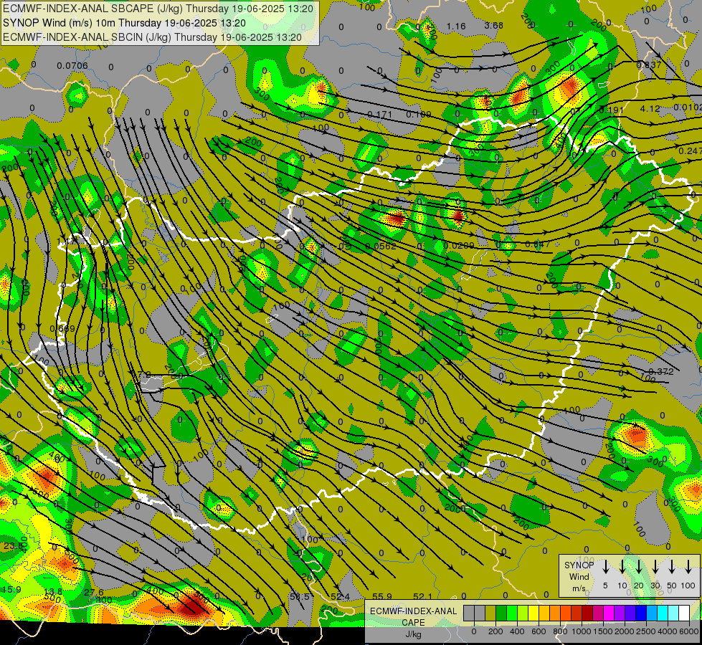This screenshot has width=702, height=645.
Task: Click the map value 52.4
Action: (x=341, y=597)
